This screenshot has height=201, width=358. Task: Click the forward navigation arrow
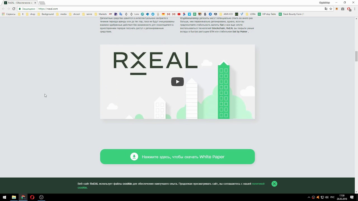coord(8,9)
